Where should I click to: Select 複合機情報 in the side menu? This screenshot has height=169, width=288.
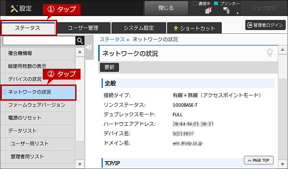pos(38,53)
